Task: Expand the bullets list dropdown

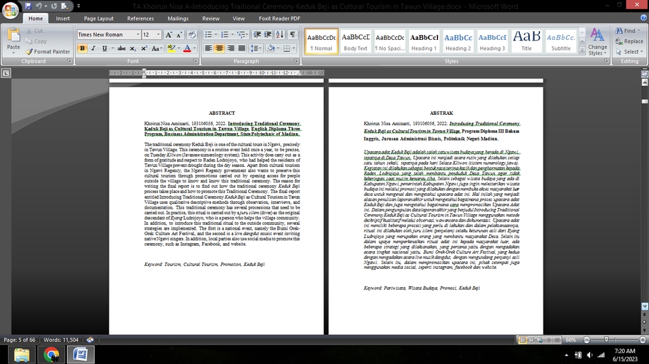Action: (x=216, y=34)
